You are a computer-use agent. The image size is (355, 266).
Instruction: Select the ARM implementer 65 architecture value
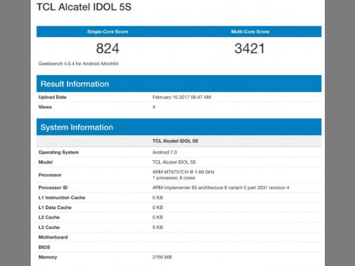click(221, 187)
